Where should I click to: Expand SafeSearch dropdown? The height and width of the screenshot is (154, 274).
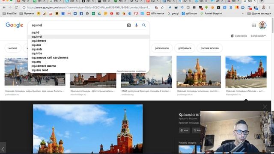tap(258, 36)
